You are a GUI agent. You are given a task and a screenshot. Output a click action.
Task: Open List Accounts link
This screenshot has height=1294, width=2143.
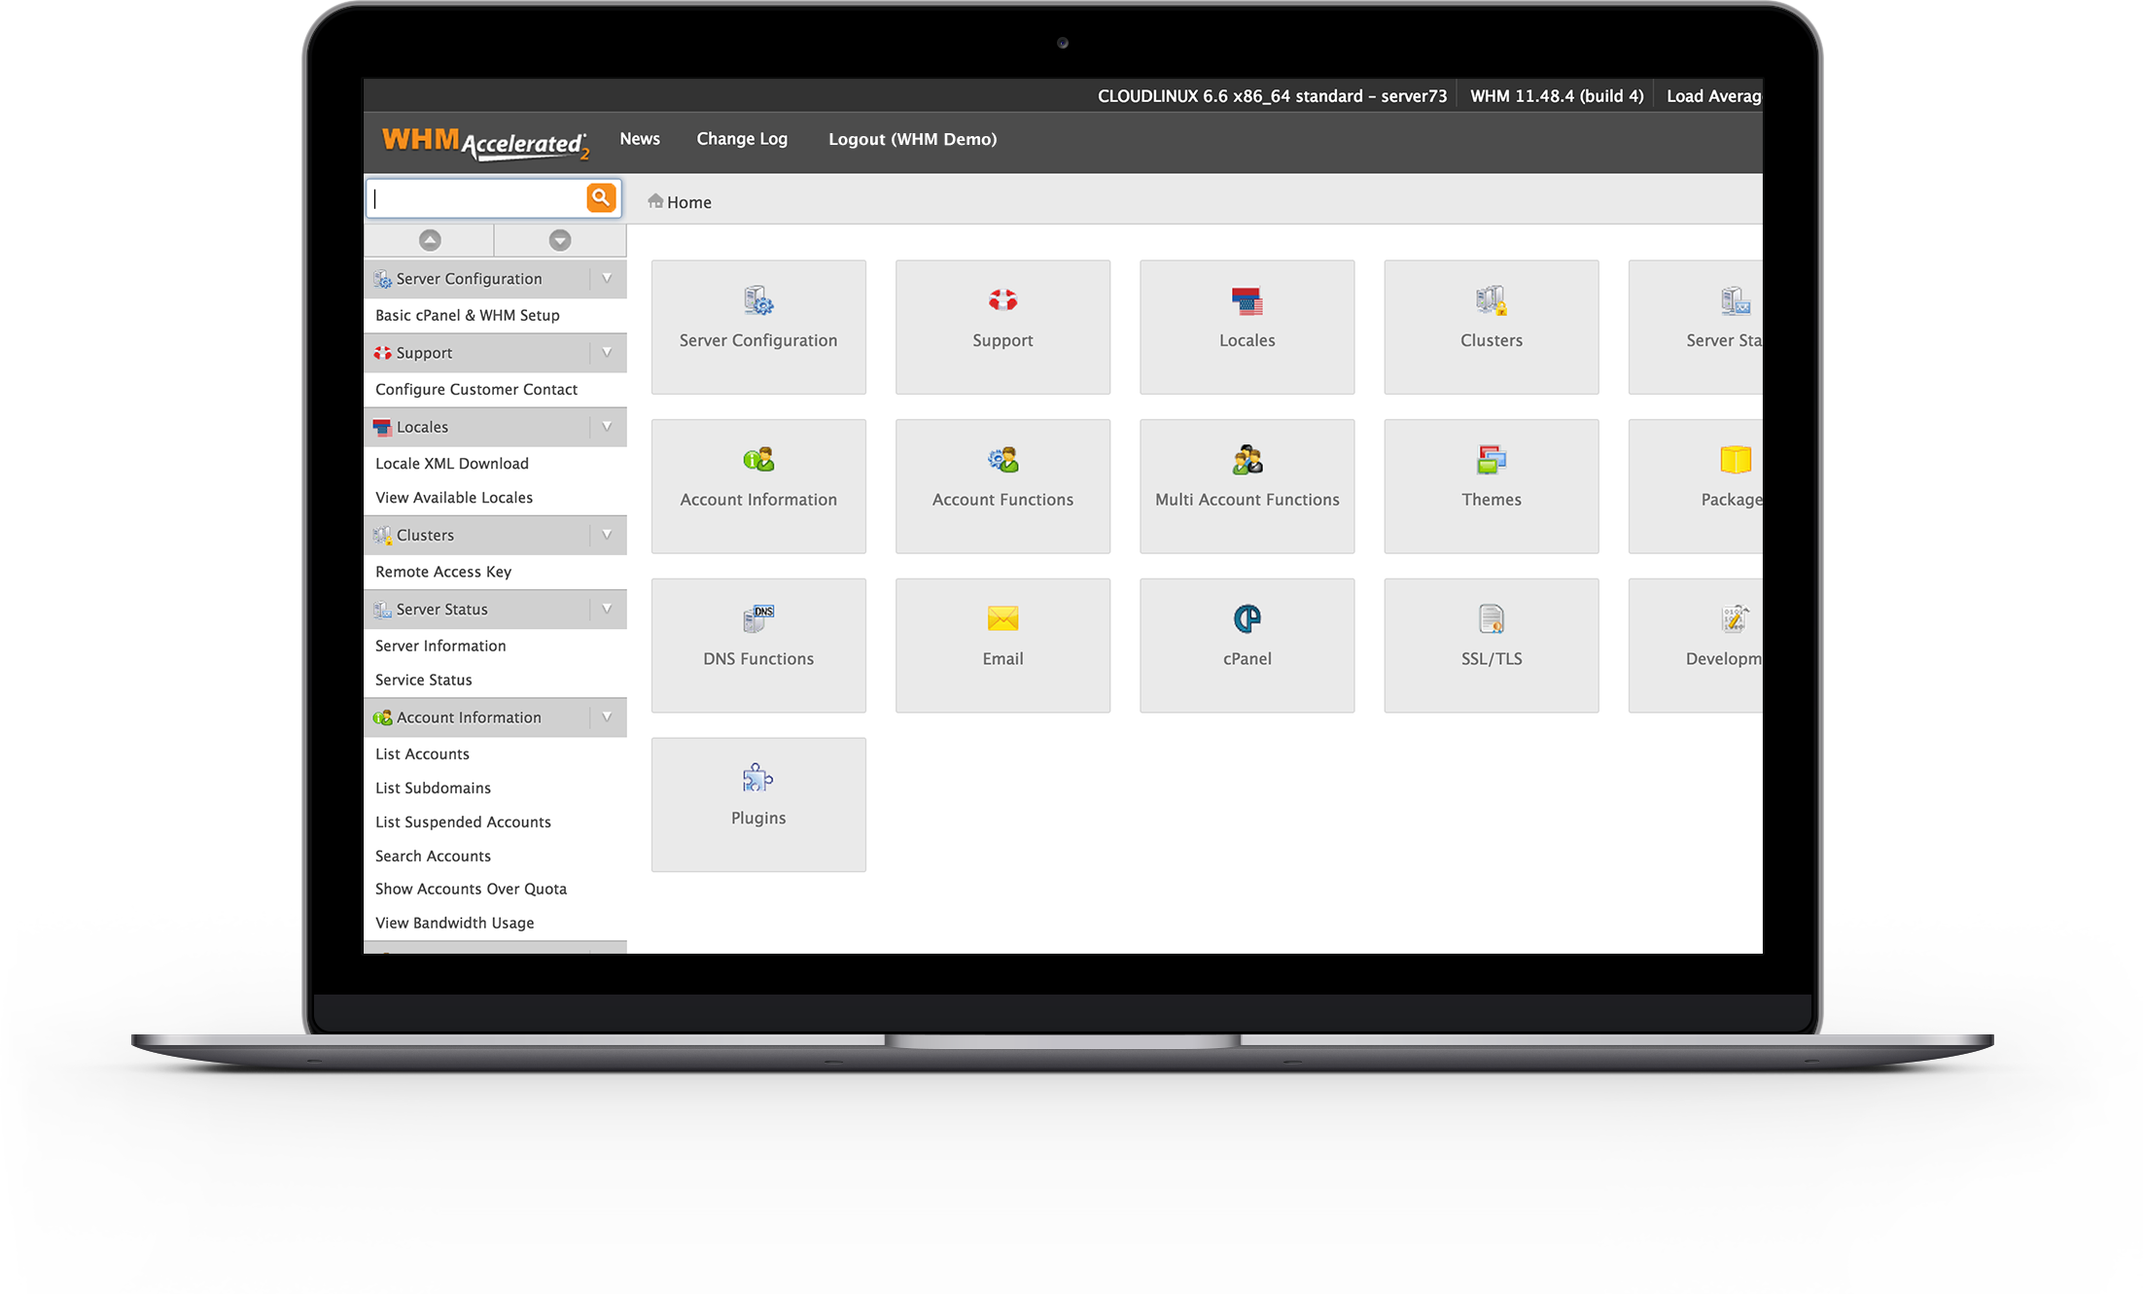pyautogui.click(x=422, y=753)
